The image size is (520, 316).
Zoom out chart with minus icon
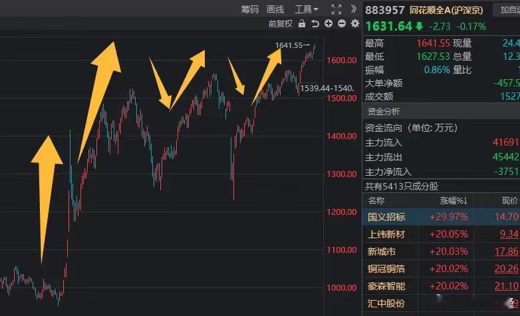[342, 23]
